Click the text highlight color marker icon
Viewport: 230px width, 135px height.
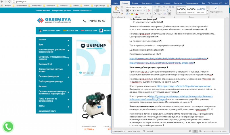click(132, 14)
